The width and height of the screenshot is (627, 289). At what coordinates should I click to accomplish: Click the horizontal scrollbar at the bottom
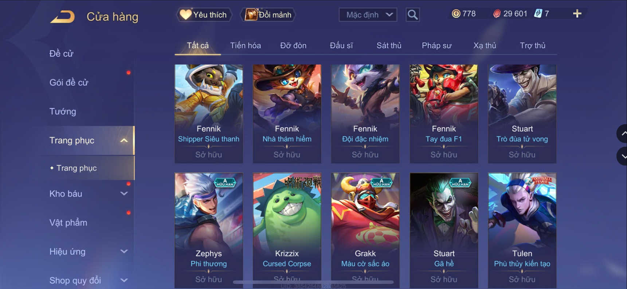tap(313, 282)
